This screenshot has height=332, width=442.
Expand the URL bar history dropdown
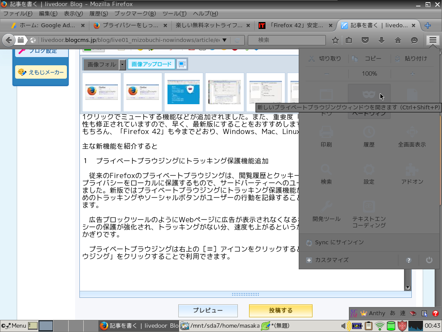(x=224, y=40)
